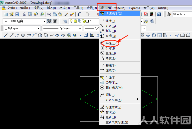
Task: Open the QuickCalc calculator
Action: tap(152, 14)
